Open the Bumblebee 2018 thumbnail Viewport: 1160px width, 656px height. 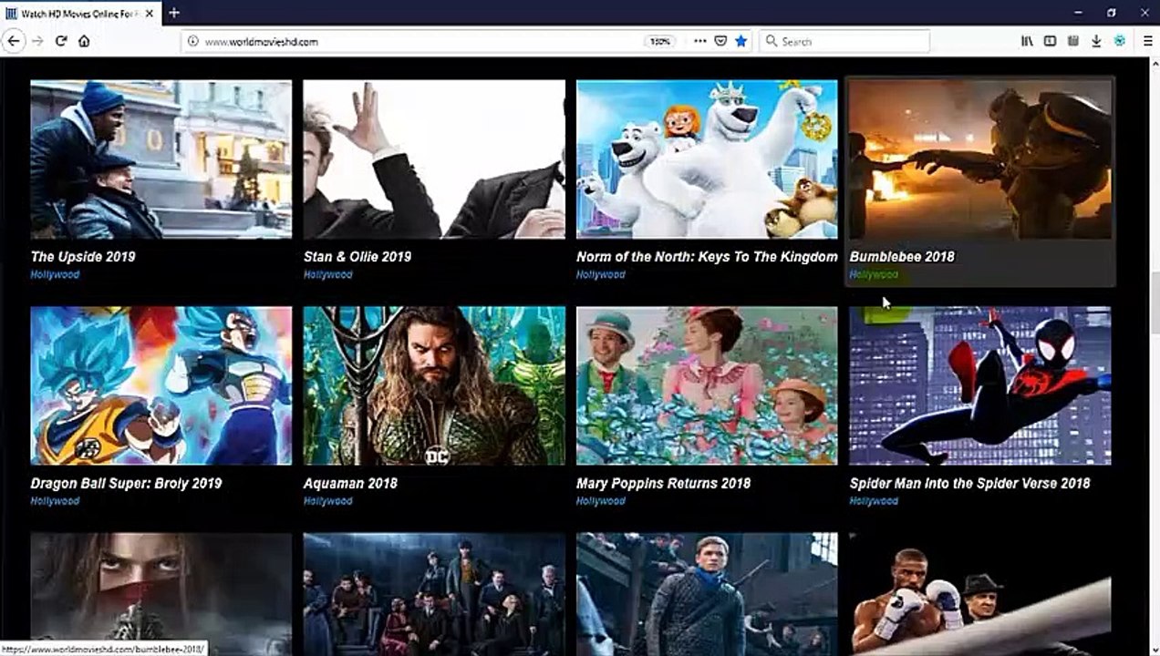click(980, 159)
